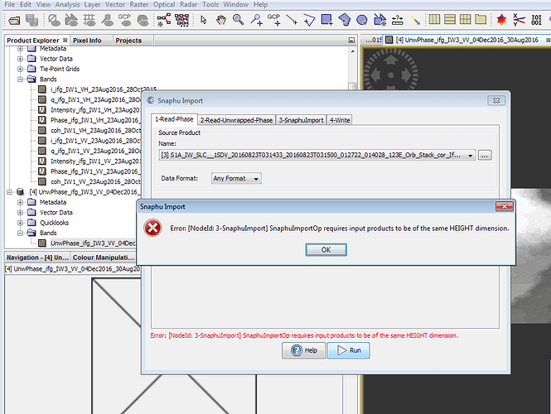This screenshot has width=551, height=414.
Task: Switch to the 2-Read-Unwrapped-Phase tab
Action: (x=236, y=120)
